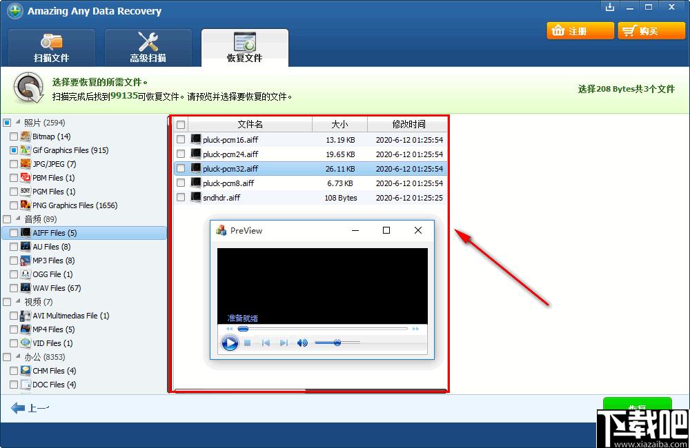Click the VID Files icon
Viewport: 690px width, 448px height.
[x=26, y=343]
